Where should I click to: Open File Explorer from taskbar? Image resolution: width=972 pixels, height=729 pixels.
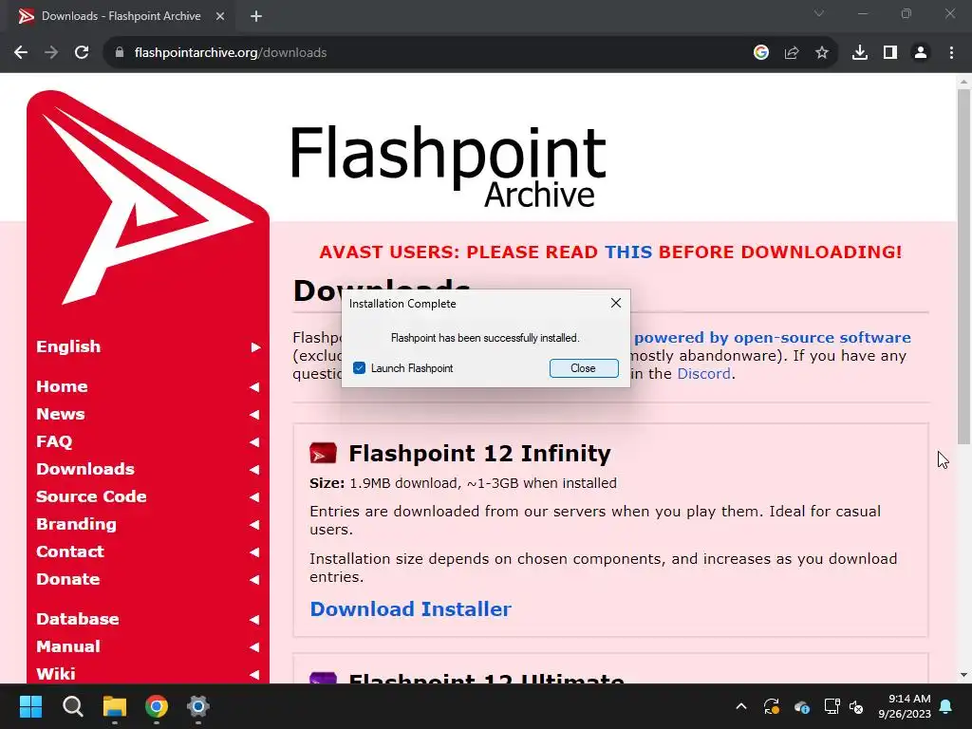pyautogui.click(x=115, y=706)
